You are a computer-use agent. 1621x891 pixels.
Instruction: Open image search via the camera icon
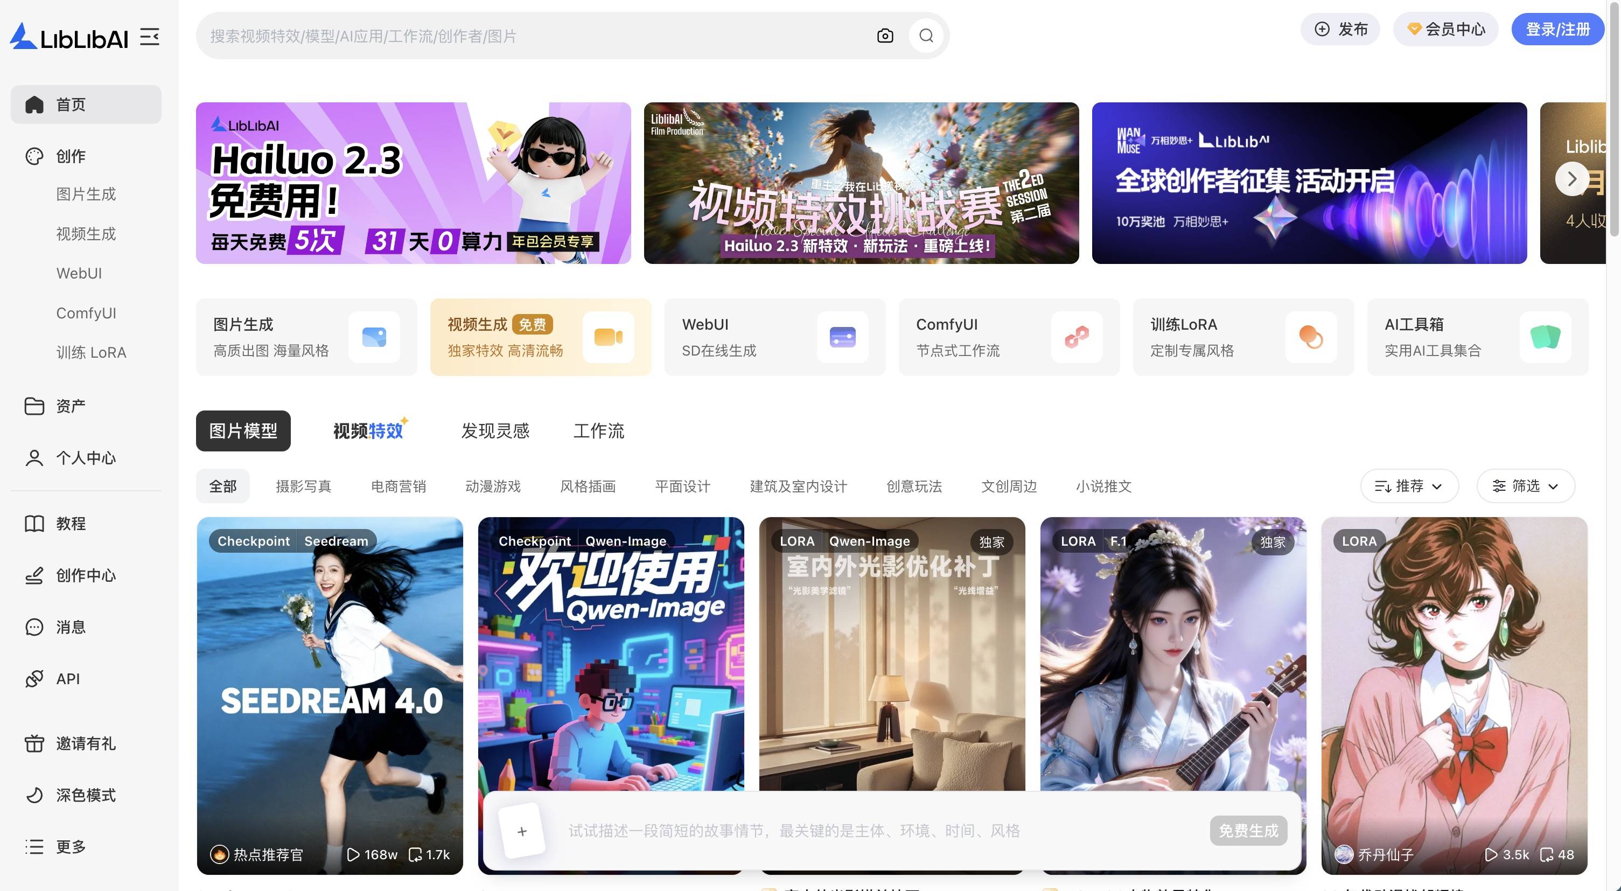885,36
